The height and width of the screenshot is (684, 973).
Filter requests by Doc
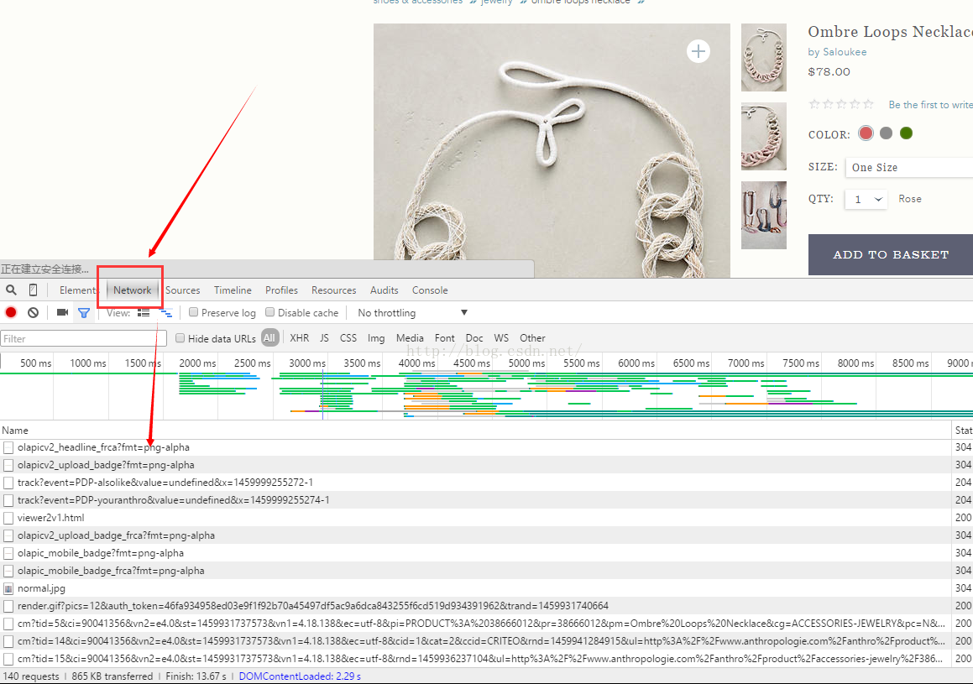(474, 338)
